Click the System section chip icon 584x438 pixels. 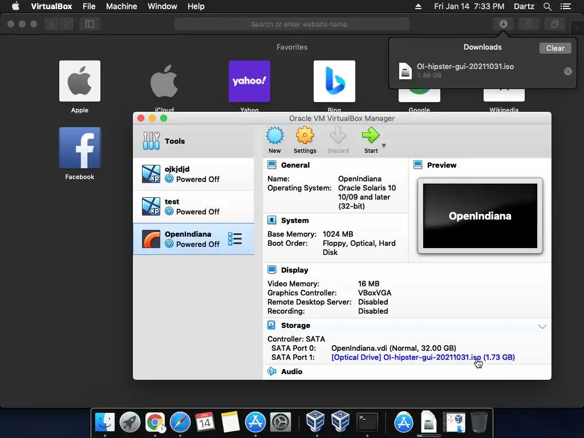[272, 220]
